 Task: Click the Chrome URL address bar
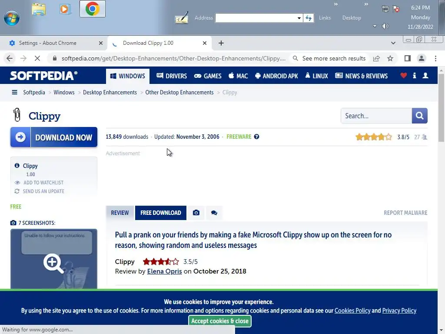pyautogui.click(x=173, y=59)
